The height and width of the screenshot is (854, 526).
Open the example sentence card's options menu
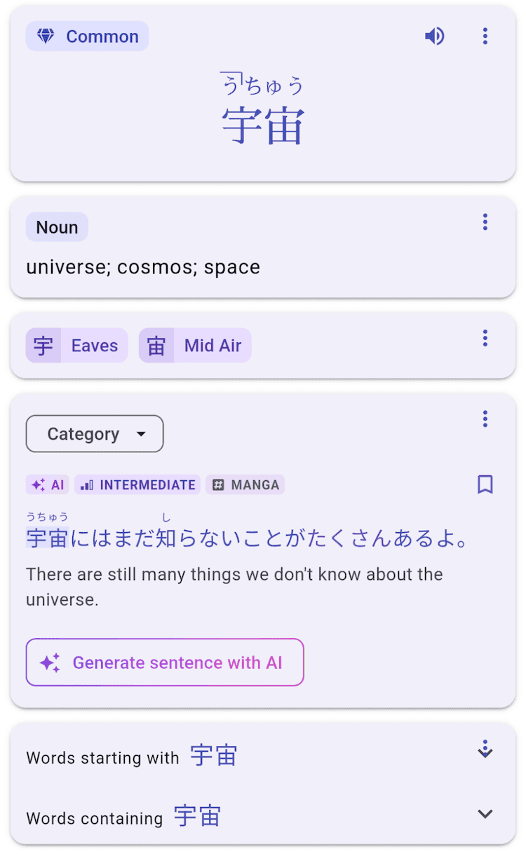coord(485,419)
